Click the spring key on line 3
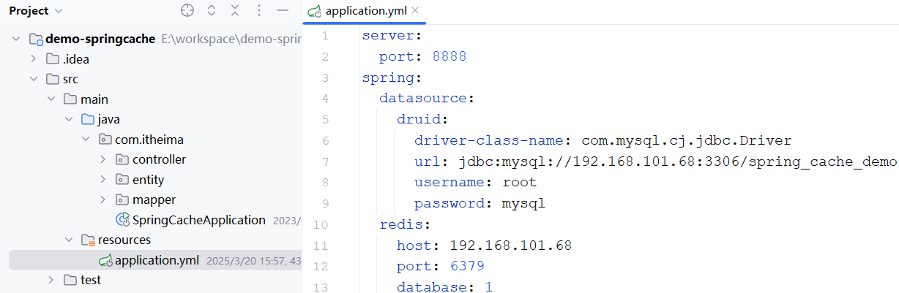This screenshot has height=293, width=899. tap(388, 77)
